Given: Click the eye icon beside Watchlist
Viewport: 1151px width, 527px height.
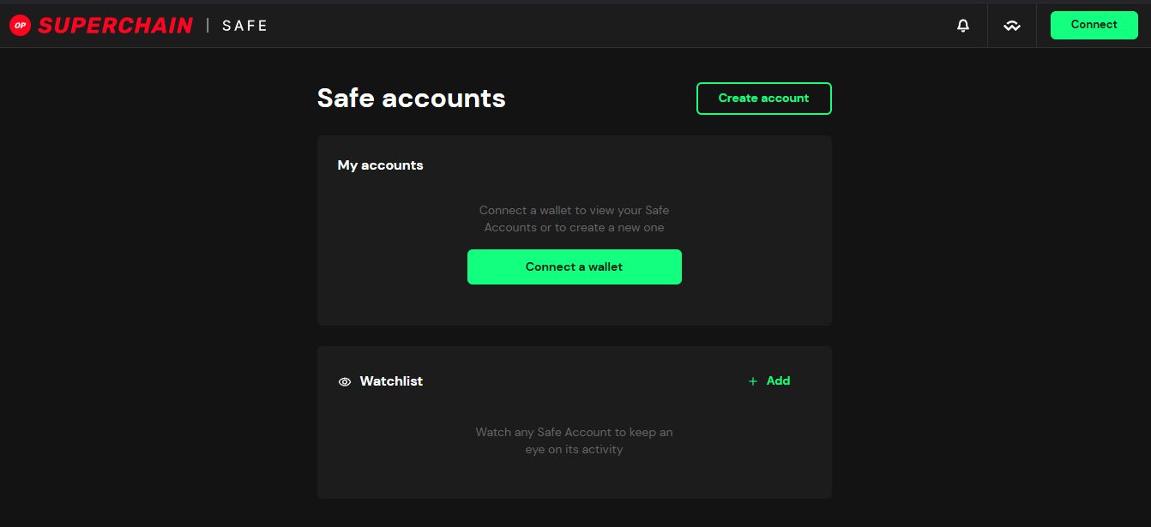Looking at the screenshot, I should [345, 382].
